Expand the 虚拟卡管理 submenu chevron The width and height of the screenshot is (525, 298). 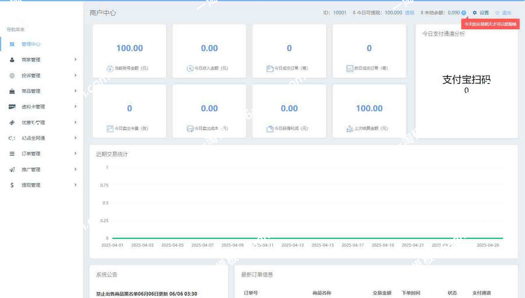coord(75,107)
